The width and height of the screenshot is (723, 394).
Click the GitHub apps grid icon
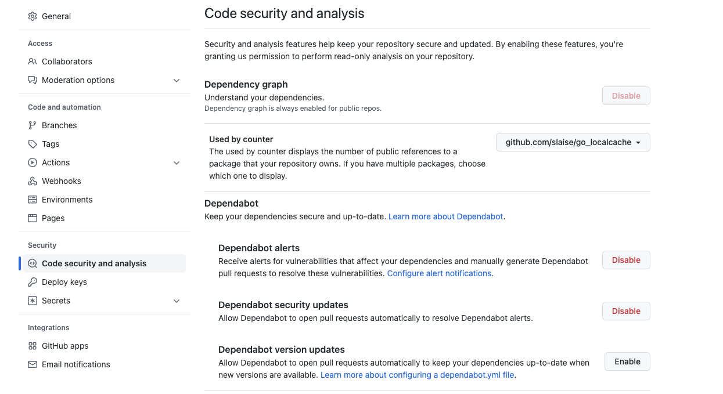pos(33,346)
